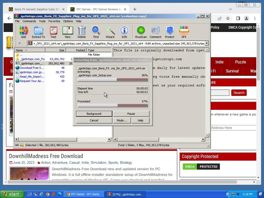The width and height of the screenshot is (264, 198).
Task: Open new browser tab with plus
Action: [x=135, y=9]
